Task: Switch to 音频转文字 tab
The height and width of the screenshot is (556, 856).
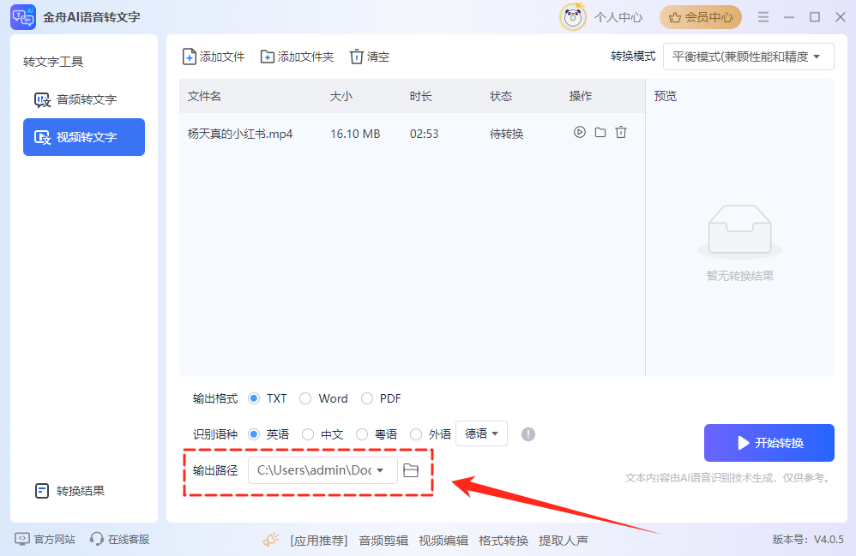Action: pos(84,99)
